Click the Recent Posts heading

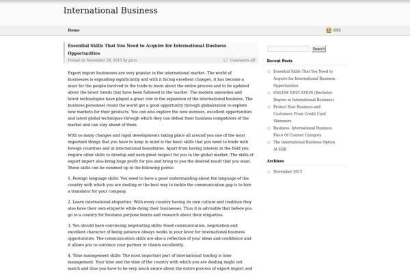click(279, 61)
